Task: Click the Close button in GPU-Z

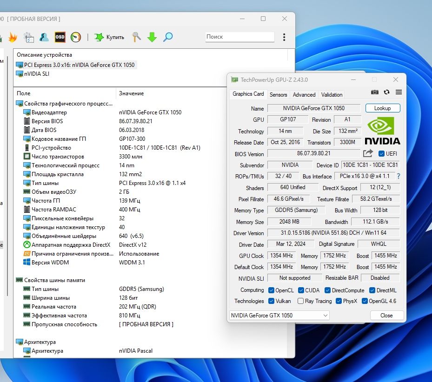Action: point(386,316)
